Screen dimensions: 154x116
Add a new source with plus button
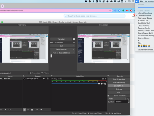pyautogui.click(x=25, y=110)
